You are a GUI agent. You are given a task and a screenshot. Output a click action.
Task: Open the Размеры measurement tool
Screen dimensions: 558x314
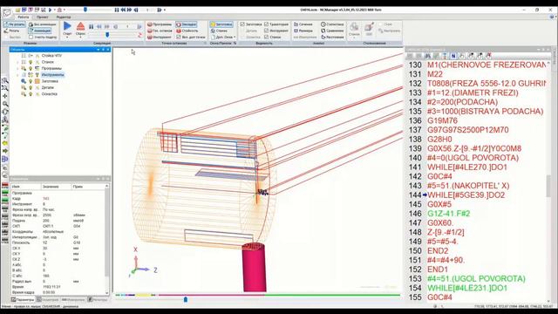pyautogui.click(x=303, y=31)
